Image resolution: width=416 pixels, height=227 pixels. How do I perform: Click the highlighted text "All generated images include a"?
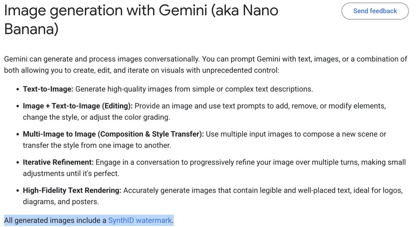(x=55, y=221)
